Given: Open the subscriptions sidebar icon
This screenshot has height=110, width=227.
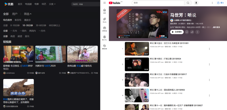Looking at the screenshot, I should (x=104, y=29).
